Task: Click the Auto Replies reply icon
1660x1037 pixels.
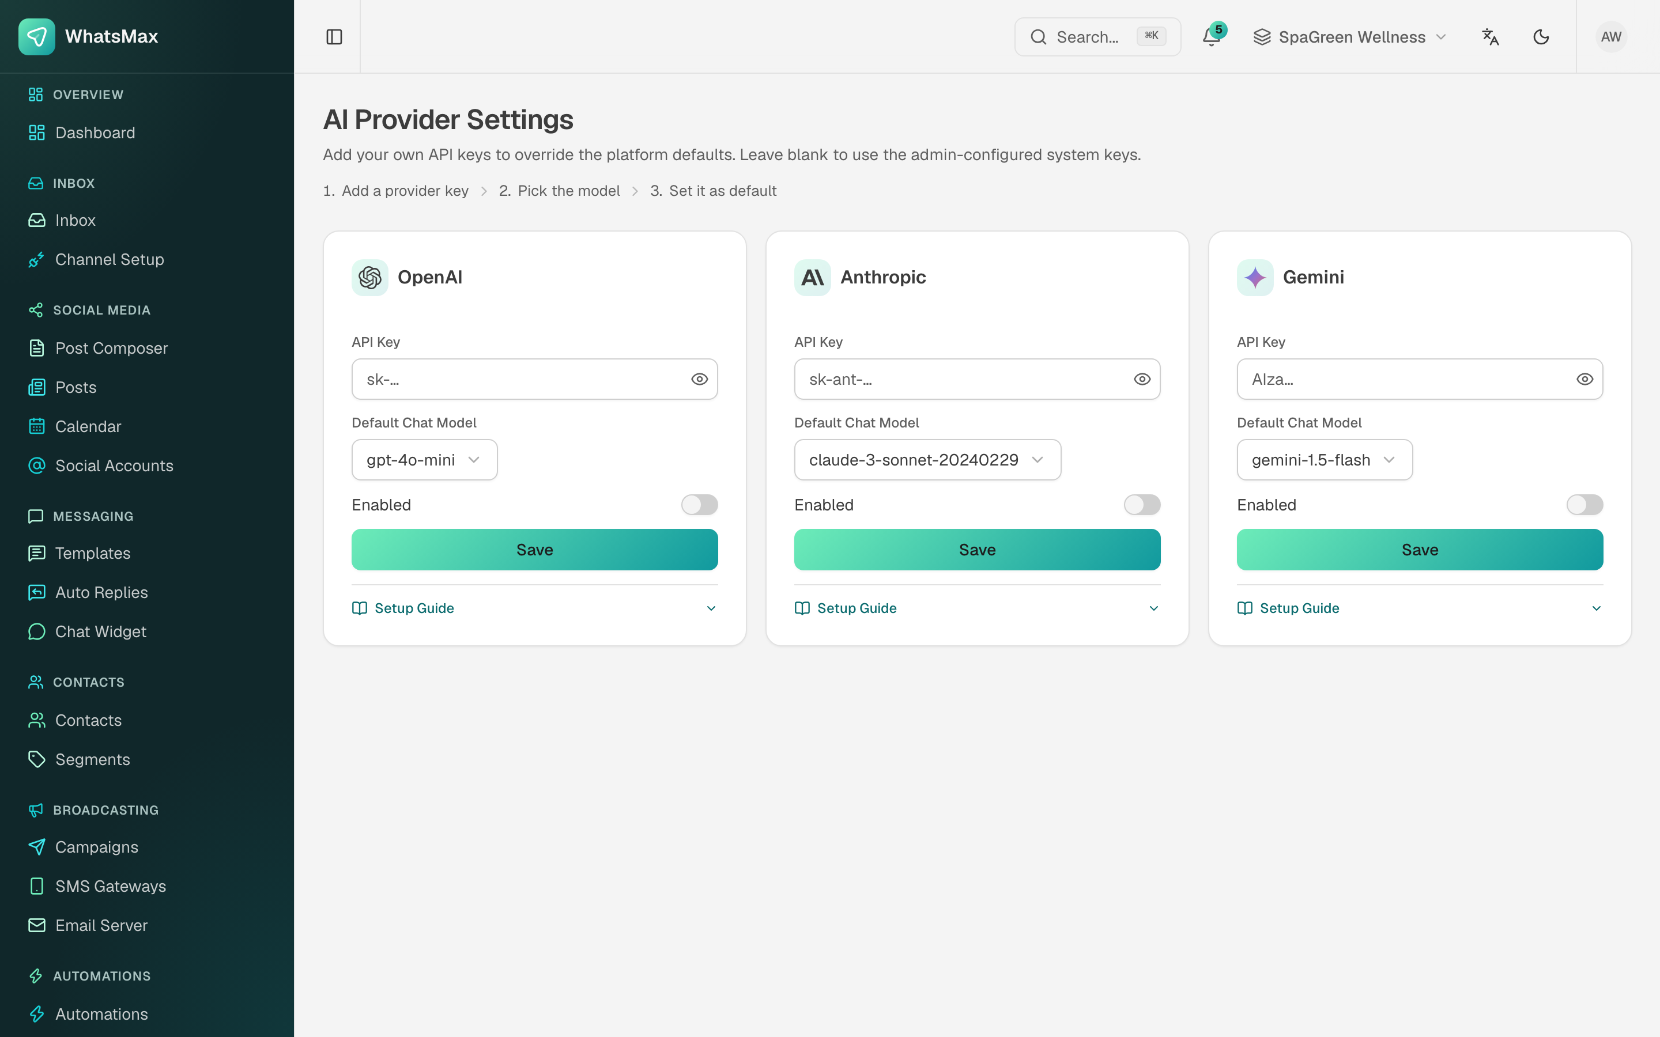Action: [x=36, y=593]
